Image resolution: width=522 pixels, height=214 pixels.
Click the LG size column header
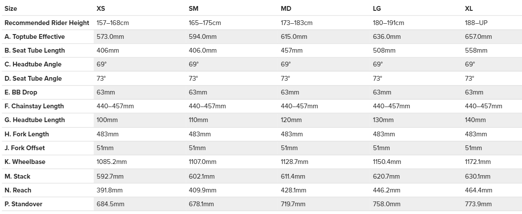coord(377,8)
